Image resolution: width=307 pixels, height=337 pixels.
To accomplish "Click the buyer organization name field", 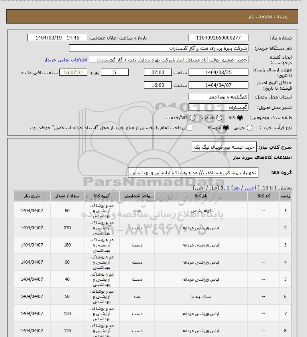I will pyautogui.click(x=159, y=48).
